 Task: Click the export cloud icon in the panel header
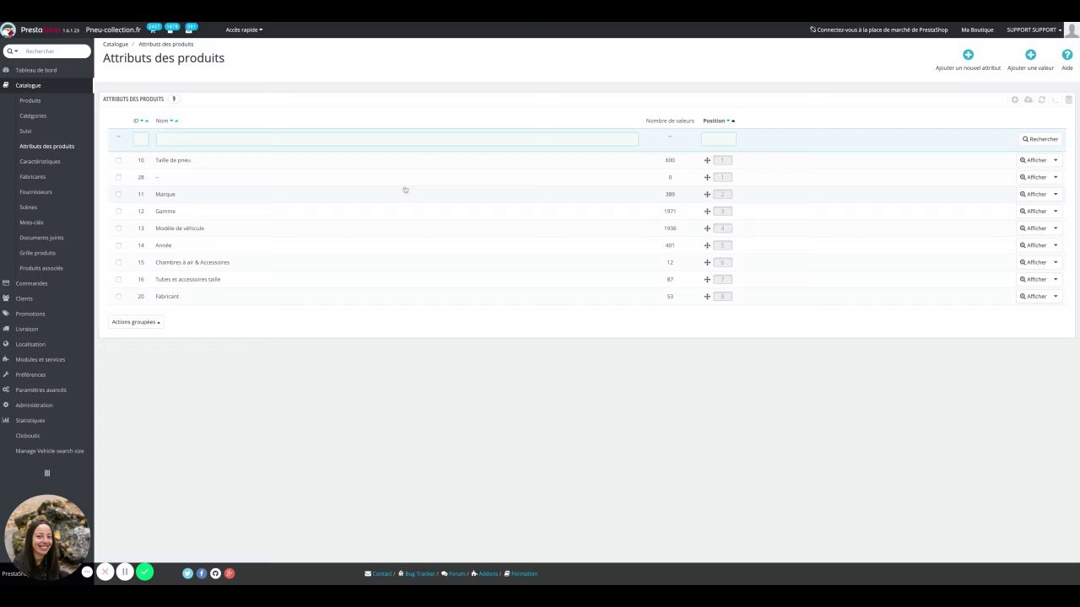tap(1029, 99)
